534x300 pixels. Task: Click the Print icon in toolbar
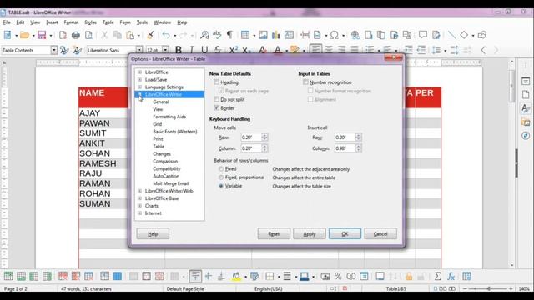click(x=76, y=35)
